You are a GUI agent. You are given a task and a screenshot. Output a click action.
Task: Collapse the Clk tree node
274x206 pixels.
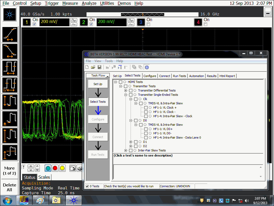pyautogui.click(x=131, y=99)
